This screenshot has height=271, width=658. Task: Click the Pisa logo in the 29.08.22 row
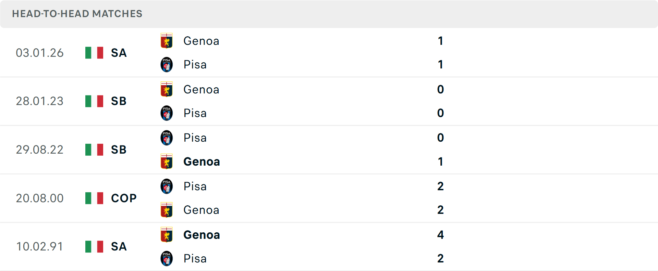tap(167, 138)
